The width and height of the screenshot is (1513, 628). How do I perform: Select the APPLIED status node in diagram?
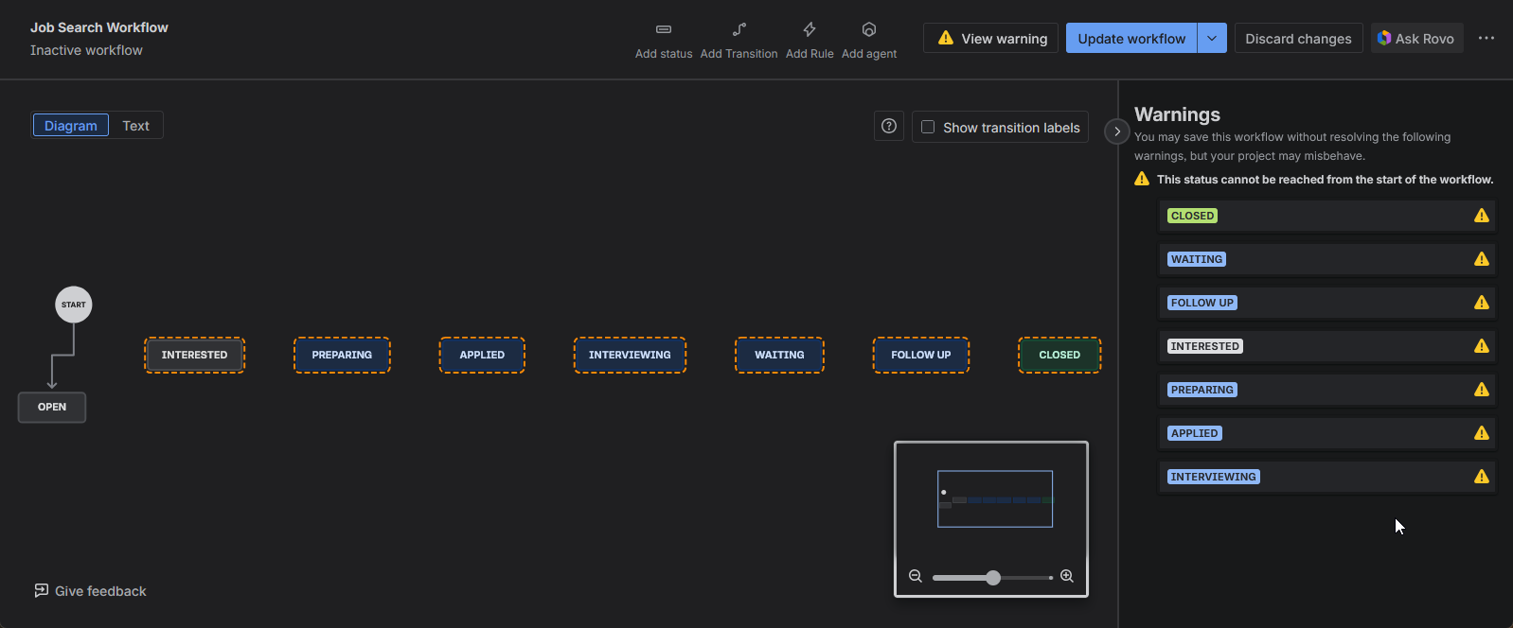click(x=482, y=356)
